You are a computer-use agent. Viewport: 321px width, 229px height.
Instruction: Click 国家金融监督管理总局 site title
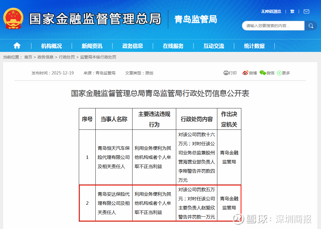pos(95,19)
